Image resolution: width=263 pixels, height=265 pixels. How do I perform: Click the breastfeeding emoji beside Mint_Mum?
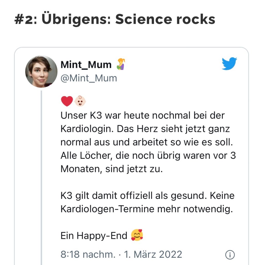[120, 64]
